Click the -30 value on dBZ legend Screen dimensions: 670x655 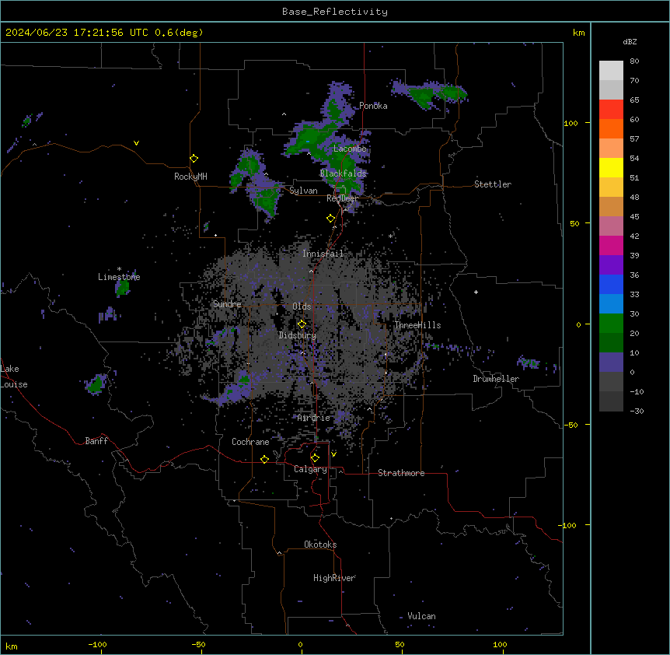637,411
